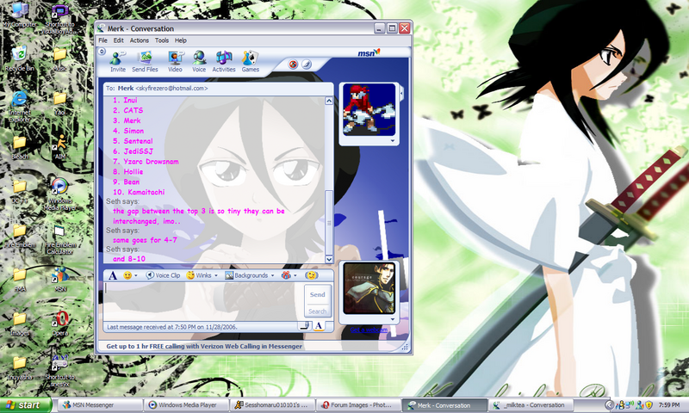Click the chat scroll up arrow
The width and height of the screenshot is (689, 413).
[x=329, y=101]
